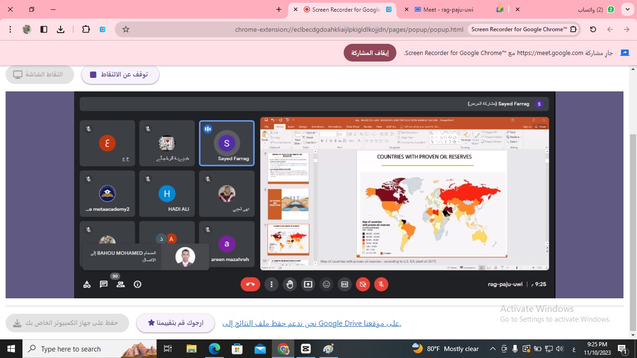The image size is (637, 358).
Task: Click the Google Drive support link
Action: tap(312, 323)
